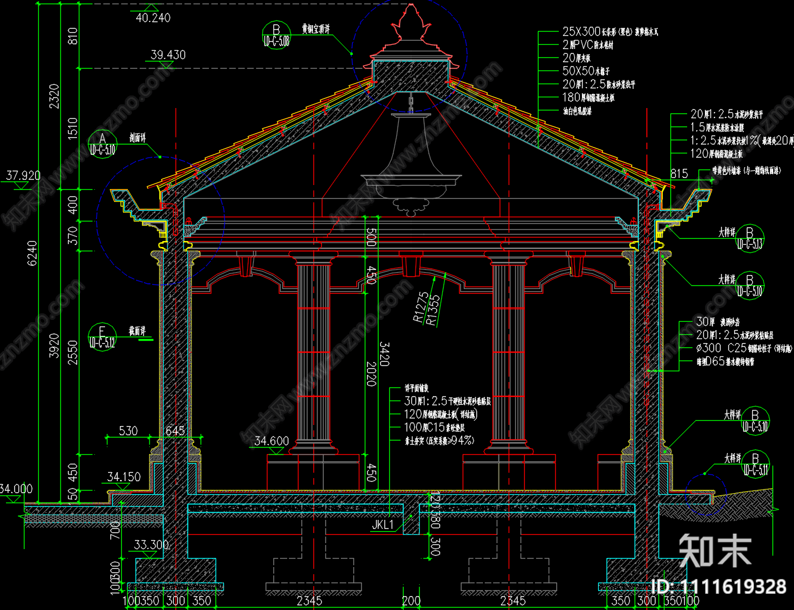
Task: Click the 810 dimension at top left
Action: [x=73, y=36]
